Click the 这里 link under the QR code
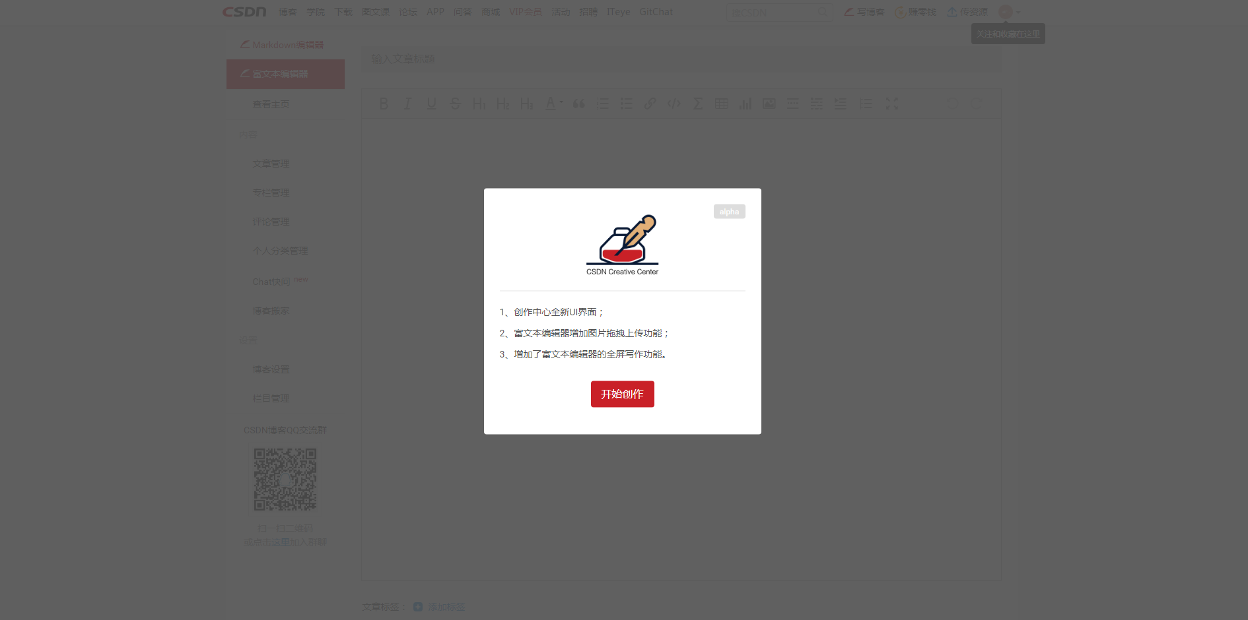This screenshot has width=1248, height=620. tap(281, 542)
